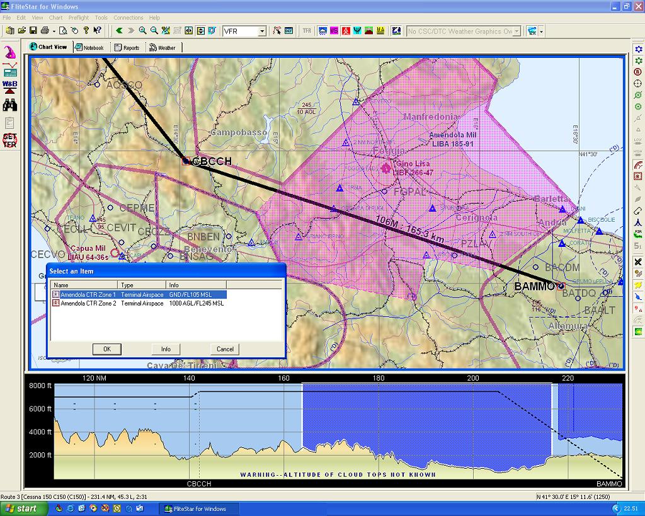Click the flight calculator icon in left sidebar

coord(10,70)
